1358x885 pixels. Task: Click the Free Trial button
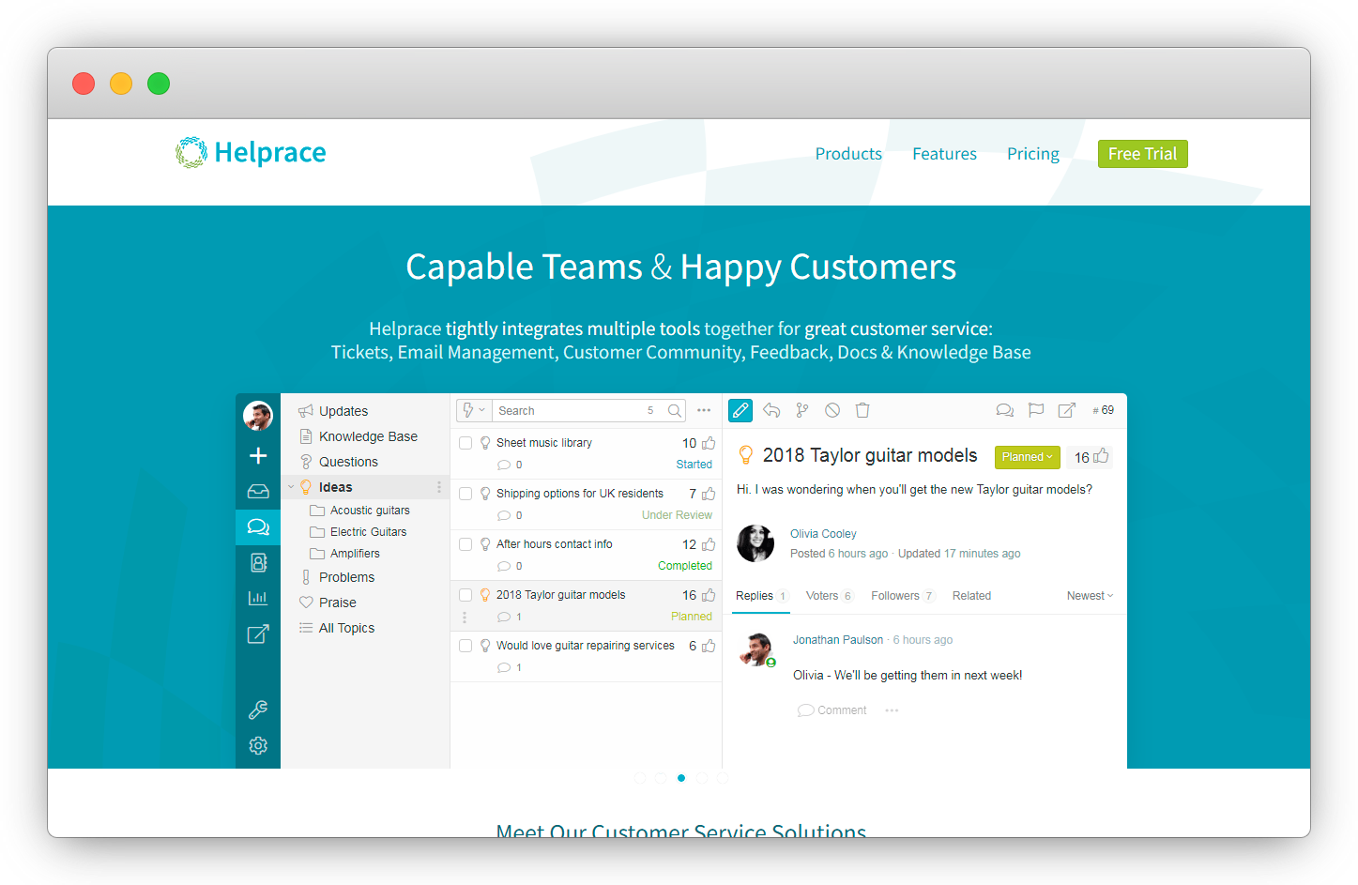(1143, 154)
